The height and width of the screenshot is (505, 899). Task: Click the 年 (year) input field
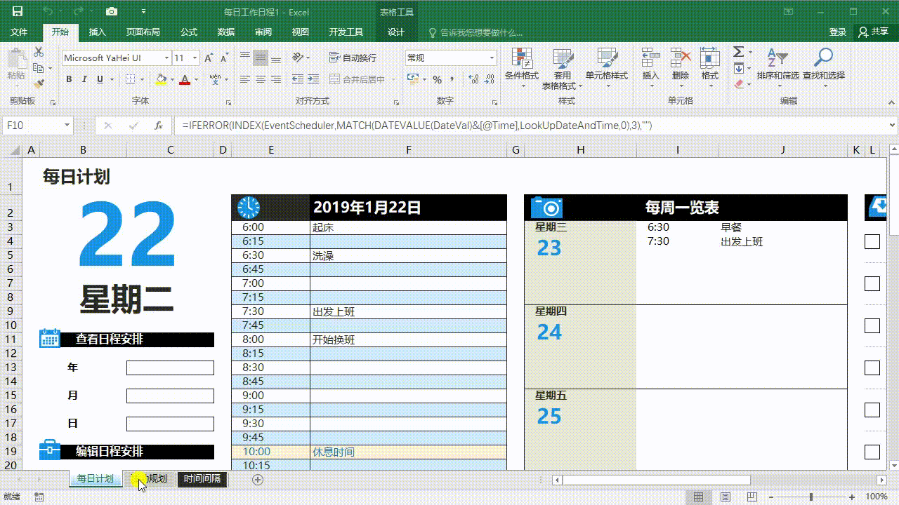click(x=170, y=368)
